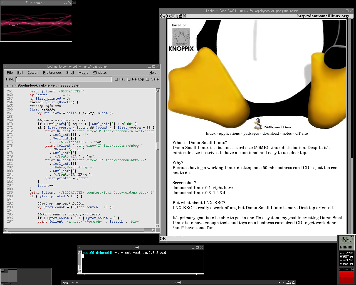Open the Macro menu

(83, 73)
